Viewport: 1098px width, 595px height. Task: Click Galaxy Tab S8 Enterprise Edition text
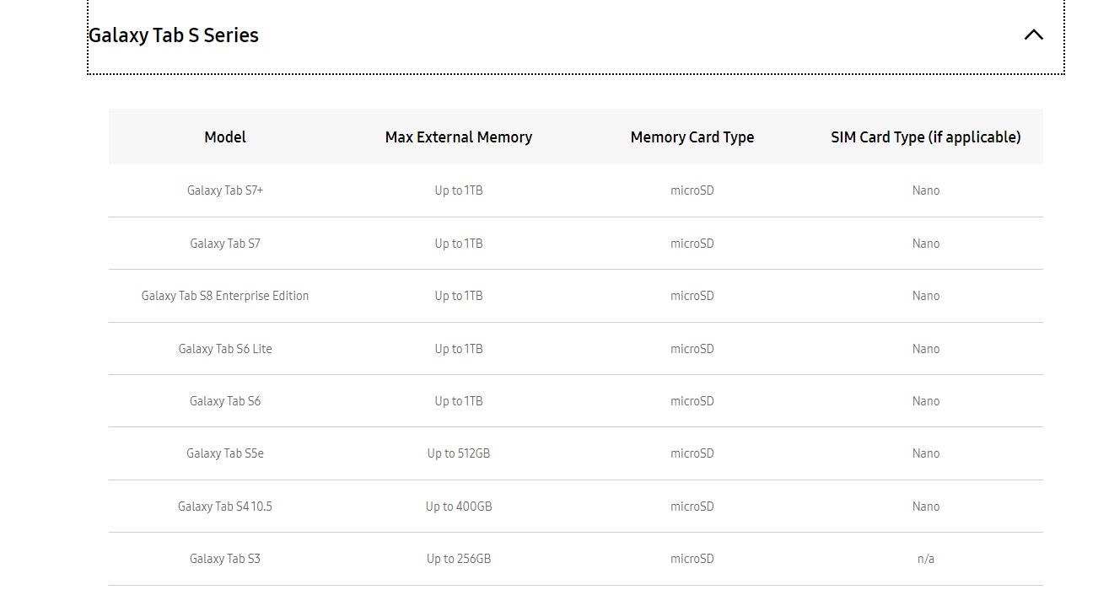[x=225, y=296]
